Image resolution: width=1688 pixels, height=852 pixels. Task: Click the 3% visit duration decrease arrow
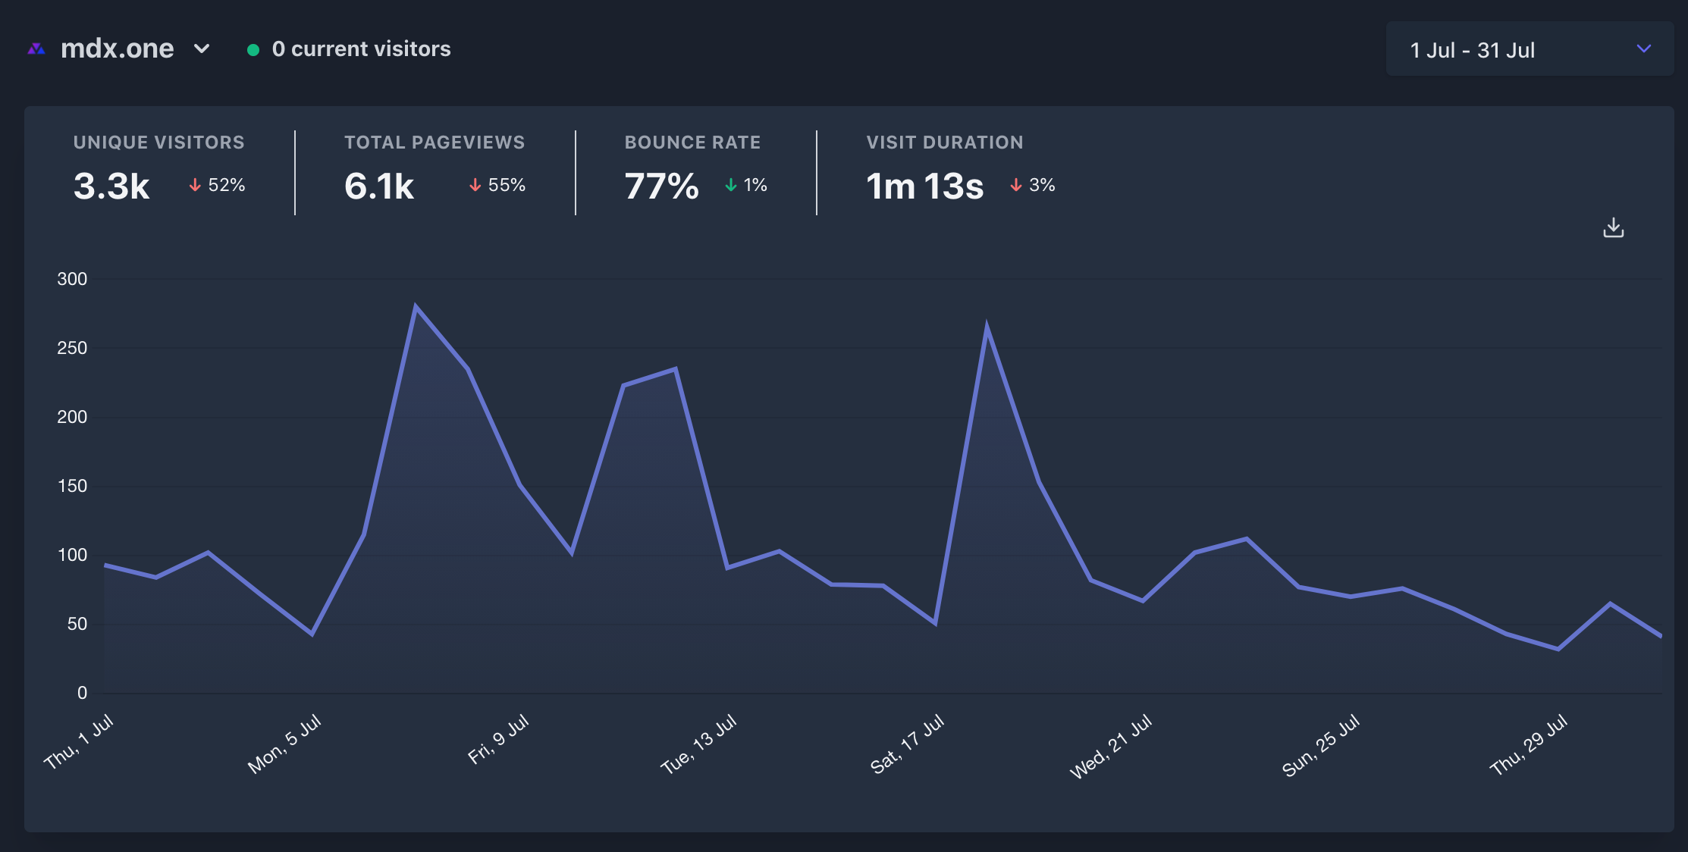pos(1016,185)
